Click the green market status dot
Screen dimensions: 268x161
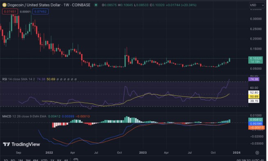(96, 5)
